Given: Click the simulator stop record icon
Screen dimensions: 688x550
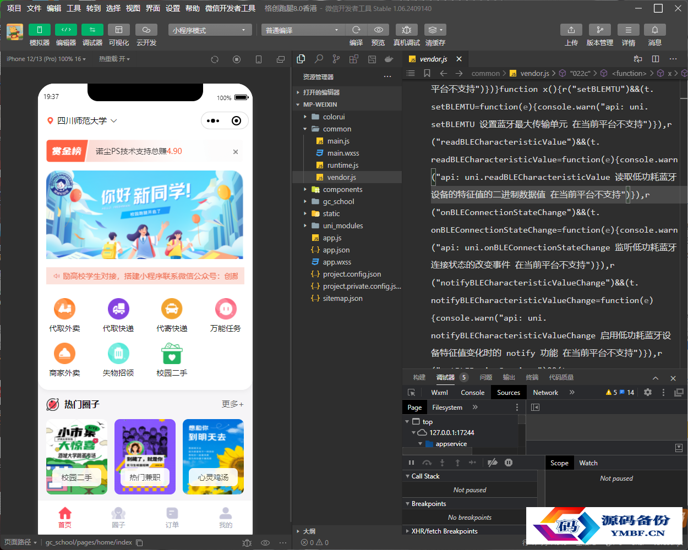Looking at the screenshot, I should [237, 59].
